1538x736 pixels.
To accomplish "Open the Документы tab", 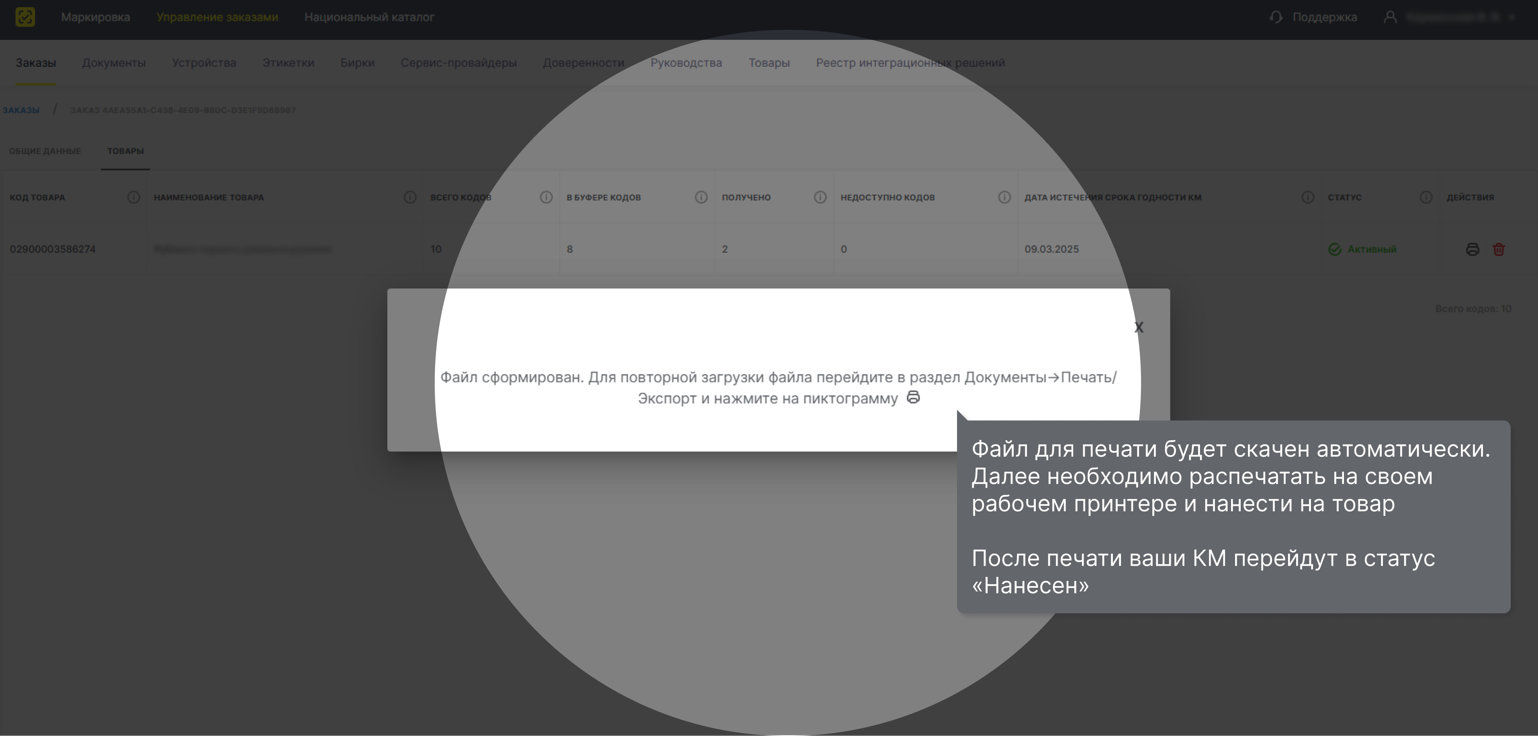I will [113, 63].
